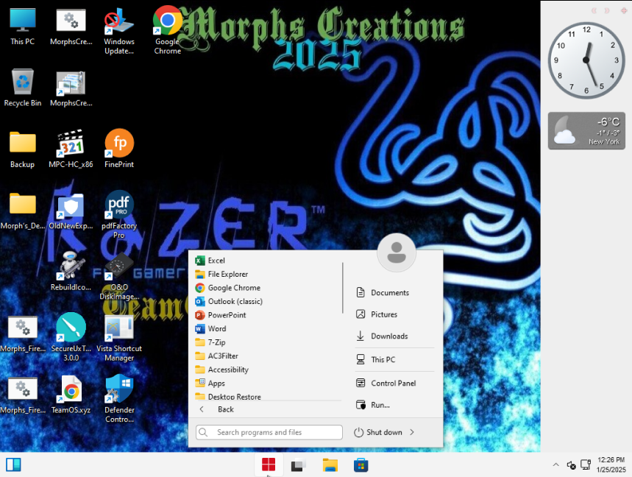The image size is (632, 477).
Task: Show hidden tray icons chevron
Action: coord(555,465)
